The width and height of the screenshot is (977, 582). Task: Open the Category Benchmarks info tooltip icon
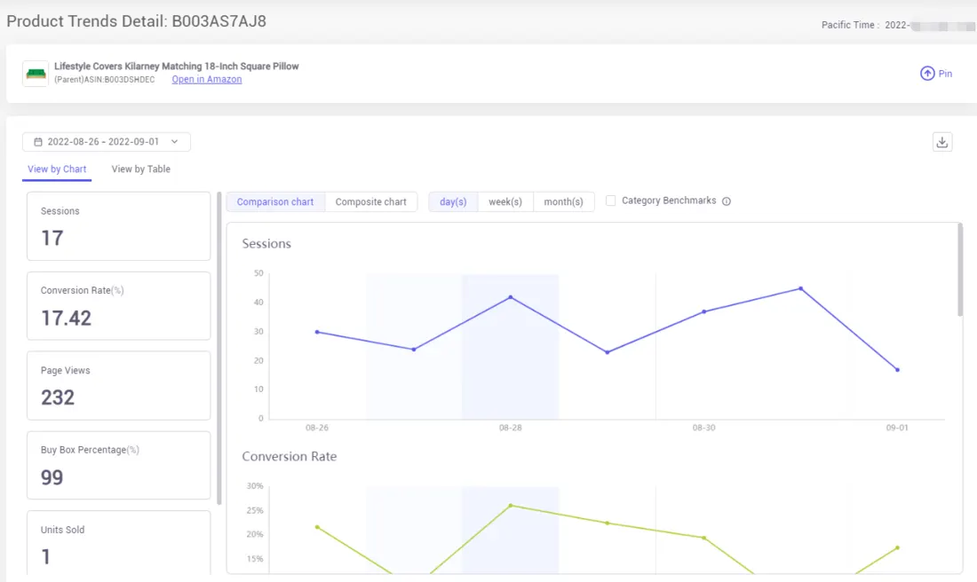[727, 201]
